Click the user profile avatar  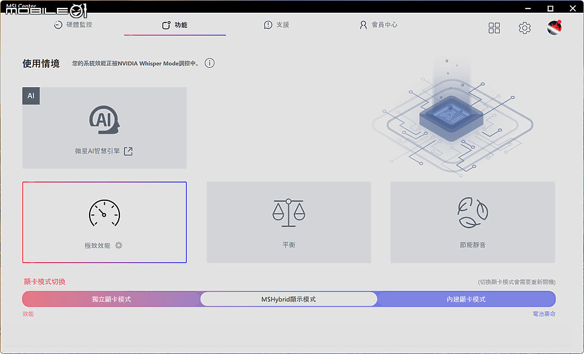(554, 27)
